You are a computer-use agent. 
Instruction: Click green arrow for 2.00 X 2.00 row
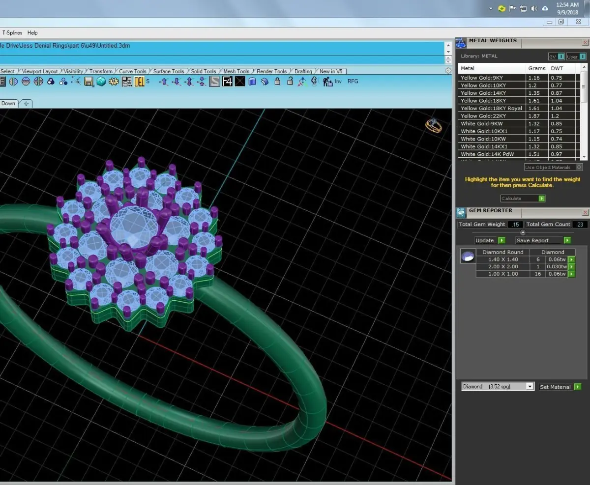pos(571,267)
